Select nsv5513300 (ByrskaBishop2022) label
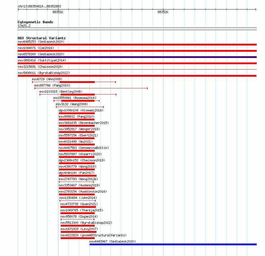 click(x=86, y=223)
